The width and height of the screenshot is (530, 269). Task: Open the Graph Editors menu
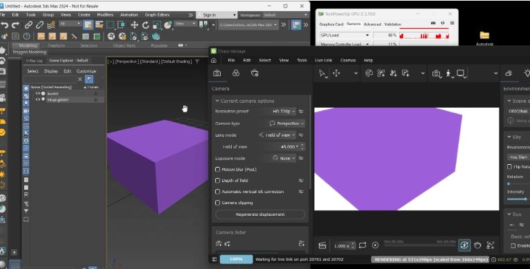157,15
